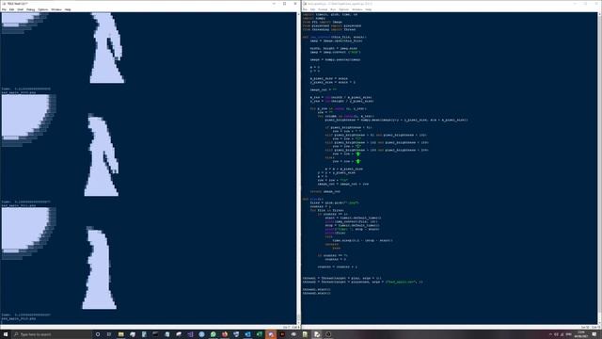
Task: Click first green highlighted character in code
Action: [357, 153]
